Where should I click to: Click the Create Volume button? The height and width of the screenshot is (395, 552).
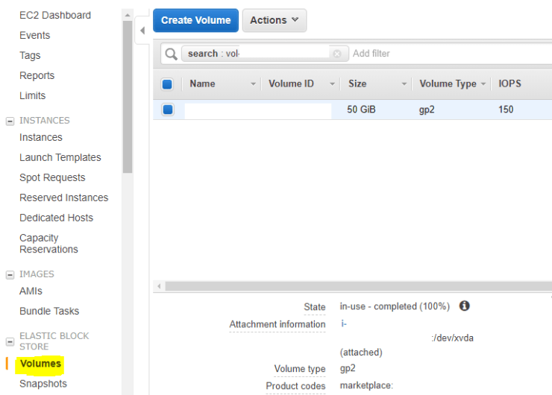195,20
